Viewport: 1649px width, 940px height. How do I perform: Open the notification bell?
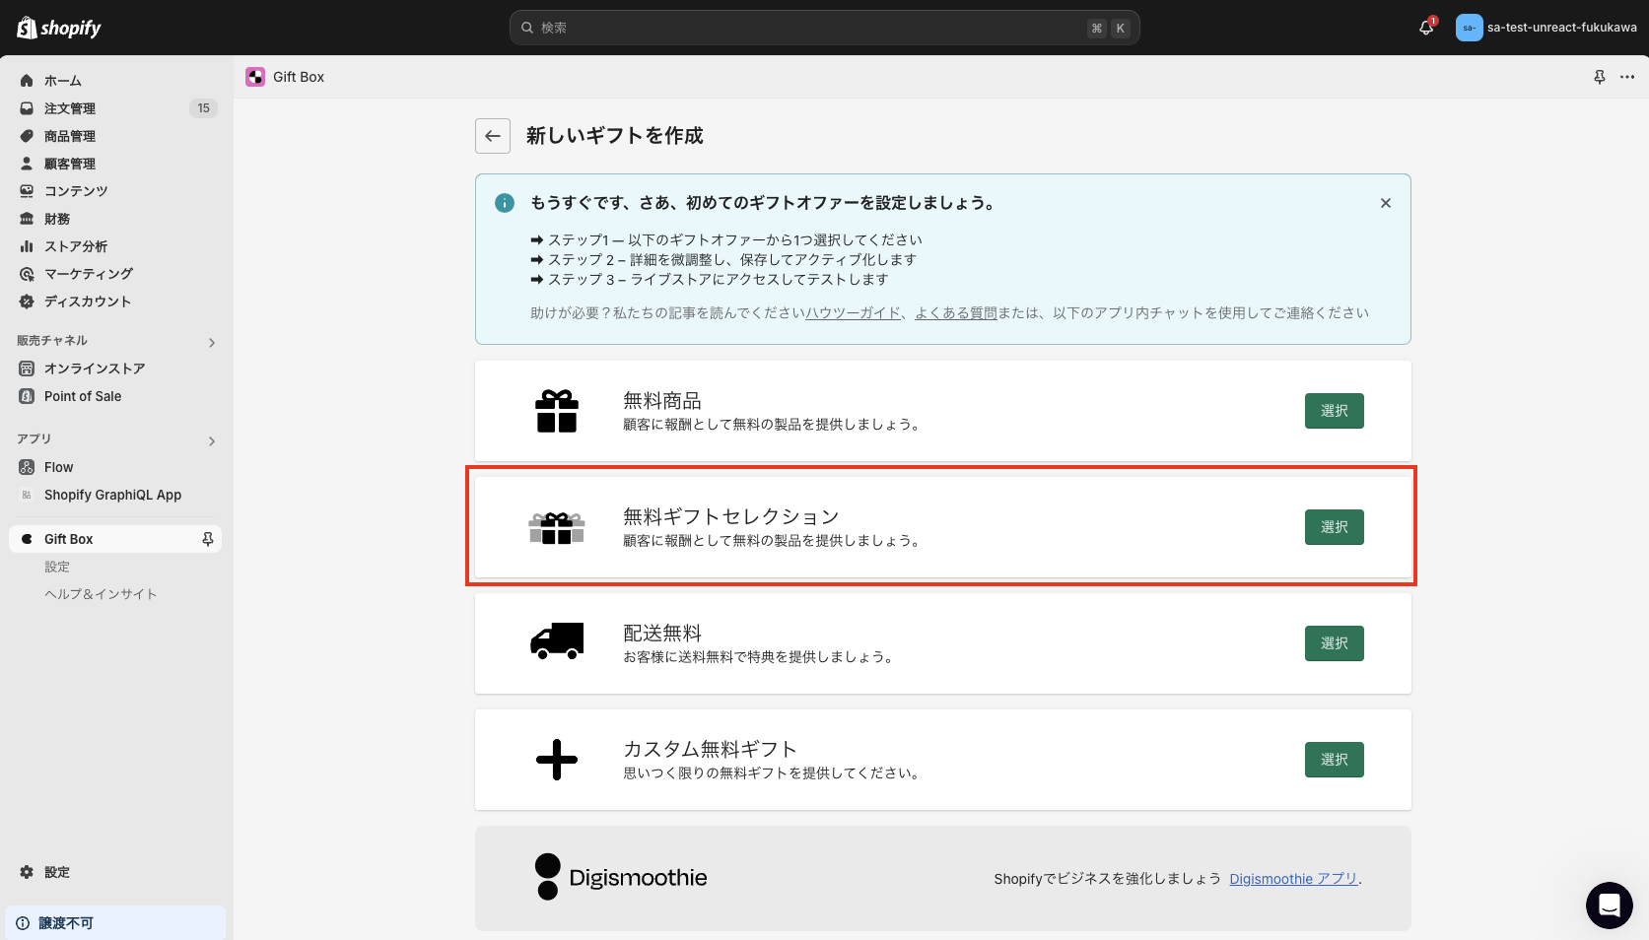coord(1425,28)
